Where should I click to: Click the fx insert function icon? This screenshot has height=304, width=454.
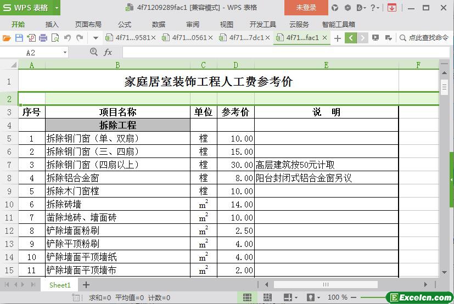(108, 52)
